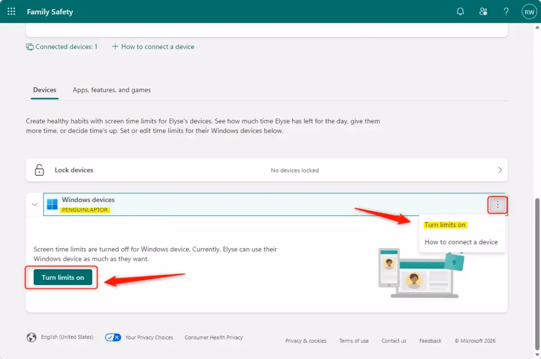Open the app launcher grid icon
This screenshot has width=541, height=359.
(x=12, y=12)
